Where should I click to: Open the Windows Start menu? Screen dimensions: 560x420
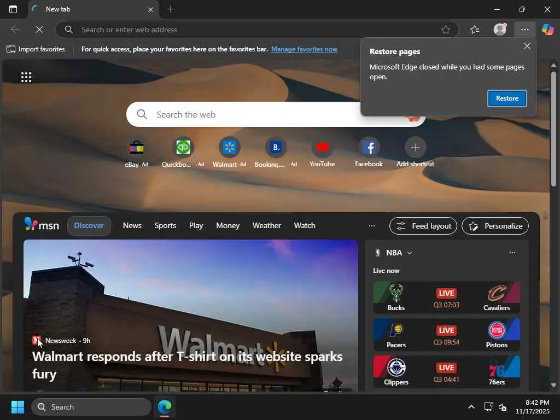coord(17,407)
